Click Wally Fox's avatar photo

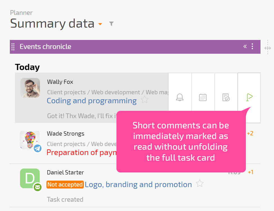click(x=30, y=87)
